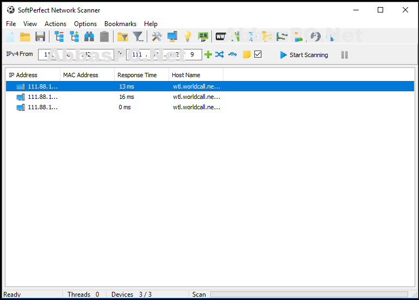This screenshot has height=300, width=419.
Task: Click the pause scanning icon
Action: coord(345,55)
